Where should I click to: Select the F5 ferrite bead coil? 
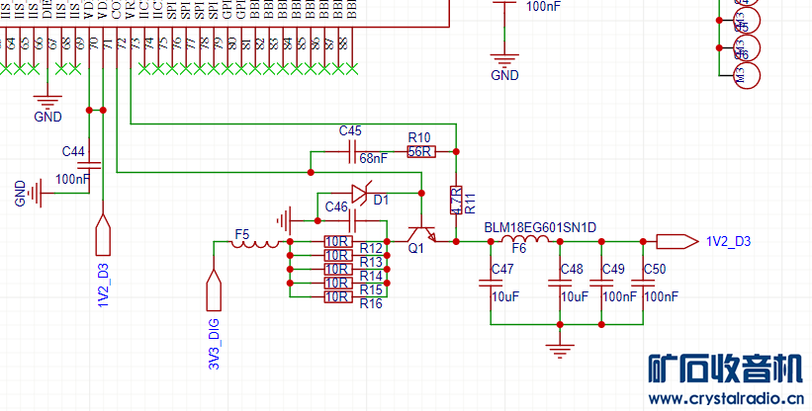(255, 243)
